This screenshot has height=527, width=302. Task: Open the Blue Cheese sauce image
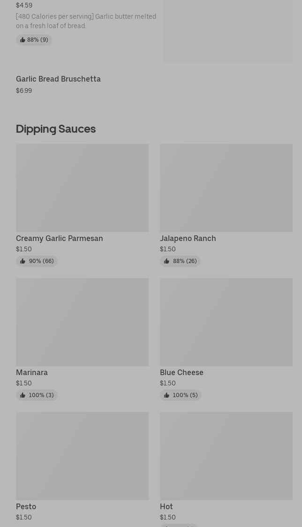tap(226, 322)
